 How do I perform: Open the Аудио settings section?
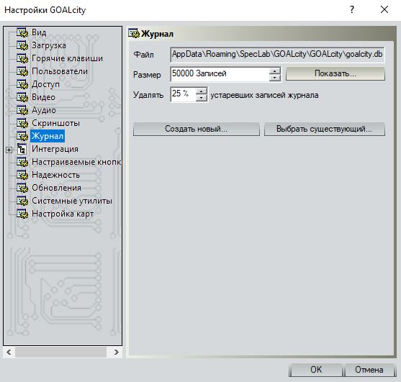tap(44, 110)
